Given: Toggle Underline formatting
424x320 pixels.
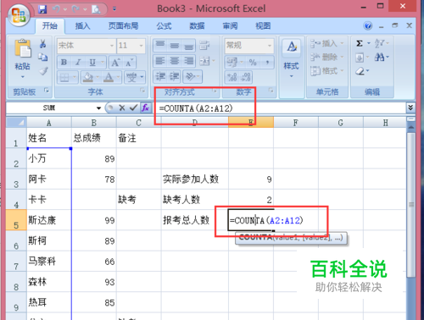Looking at the screenshot, I should 92,63.
